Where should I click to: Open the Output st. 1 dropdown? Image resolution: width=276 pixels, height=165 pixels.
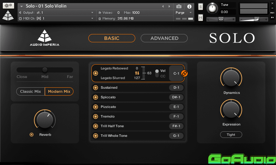point(92,13)
